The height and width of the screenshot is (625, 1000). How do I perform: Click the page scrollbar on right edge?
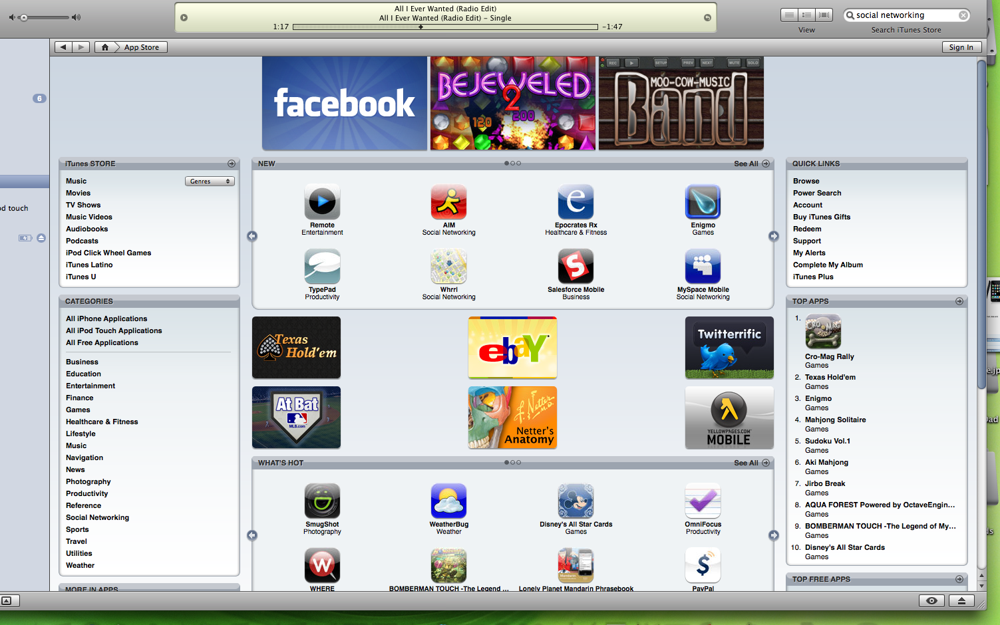[x=981, y=224]
